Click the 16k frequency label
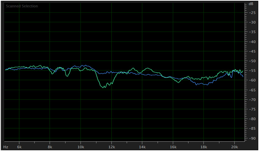 173,147
